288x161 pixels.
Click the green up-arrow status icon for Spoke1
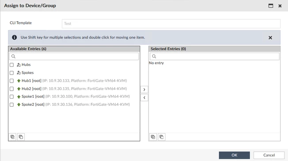tap(19, 96)
